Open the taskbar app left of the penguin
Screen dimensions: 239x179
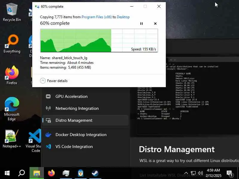[x=66, y=173]
